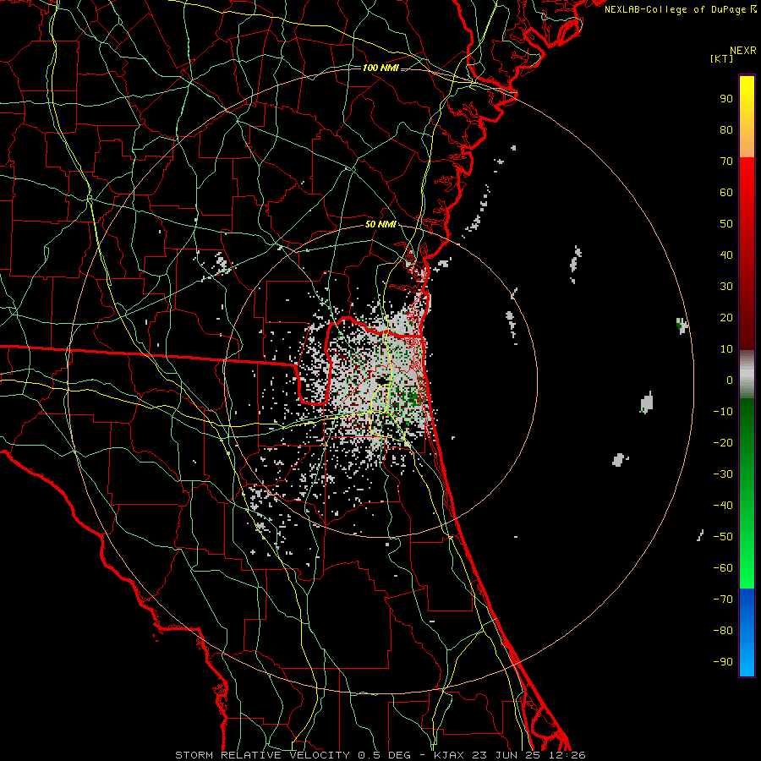Click the 100 NMI range ring label
The height and width of the screenshot is (761, 761).
point(380,68)
